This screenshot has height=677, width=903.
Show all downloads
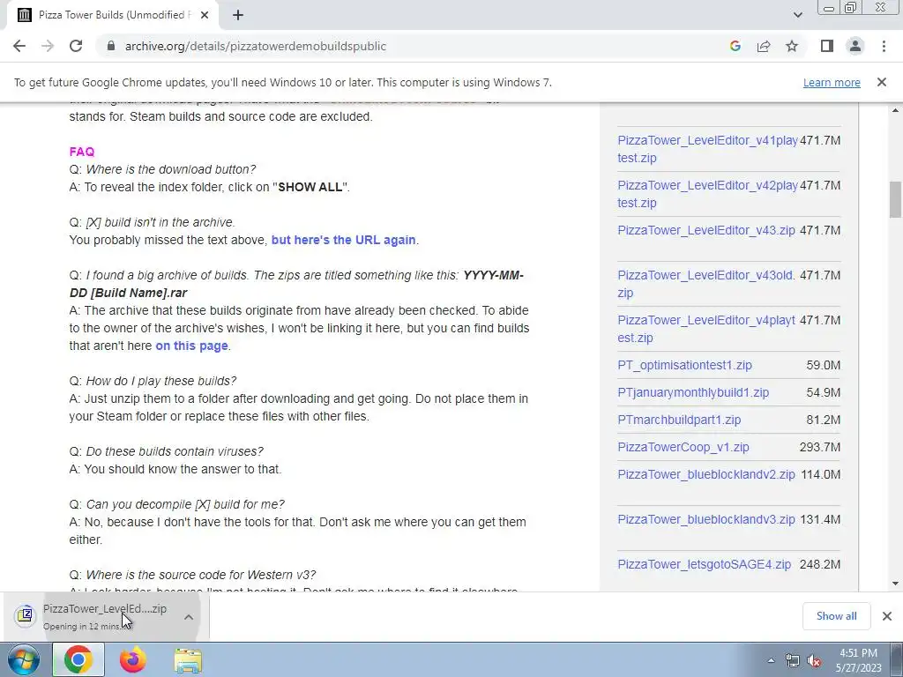[836, 616]
